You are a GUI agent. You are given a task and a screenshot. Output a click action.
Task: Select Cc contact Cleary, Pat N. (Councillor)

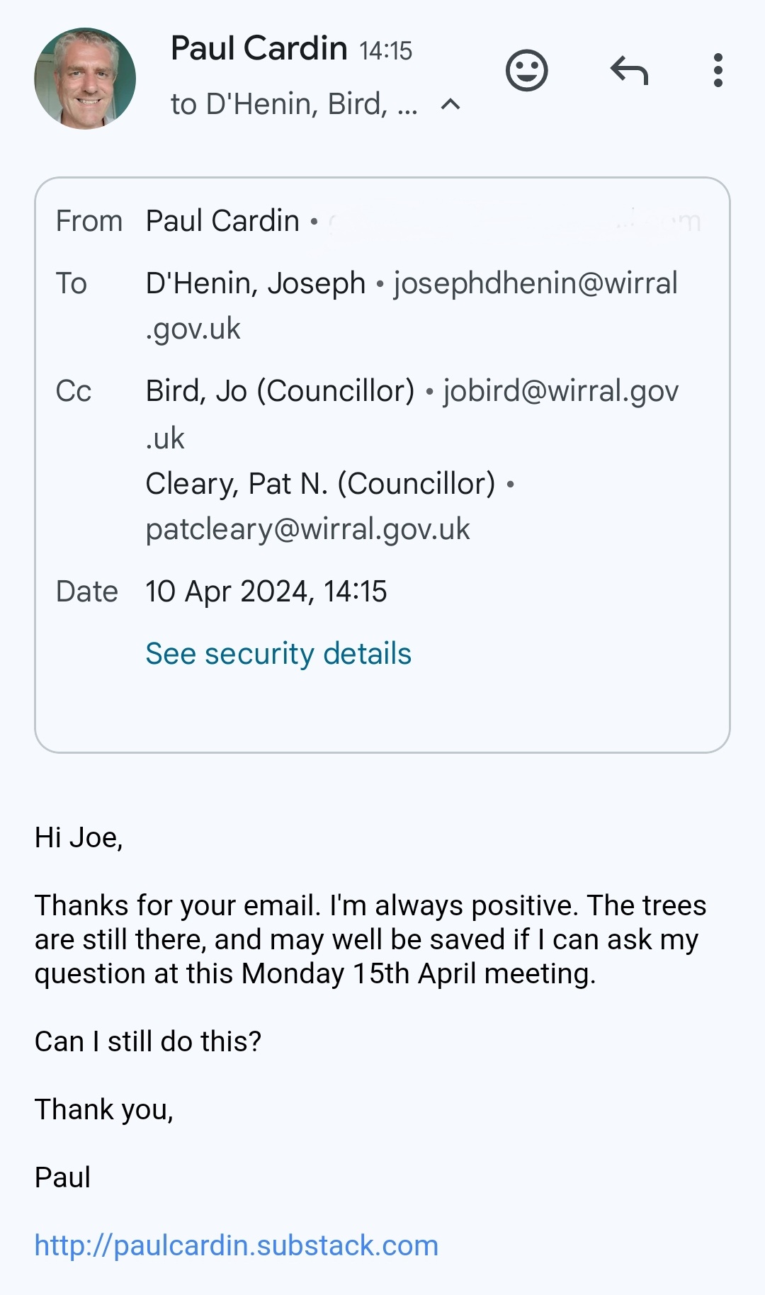(x=320, y=484)
